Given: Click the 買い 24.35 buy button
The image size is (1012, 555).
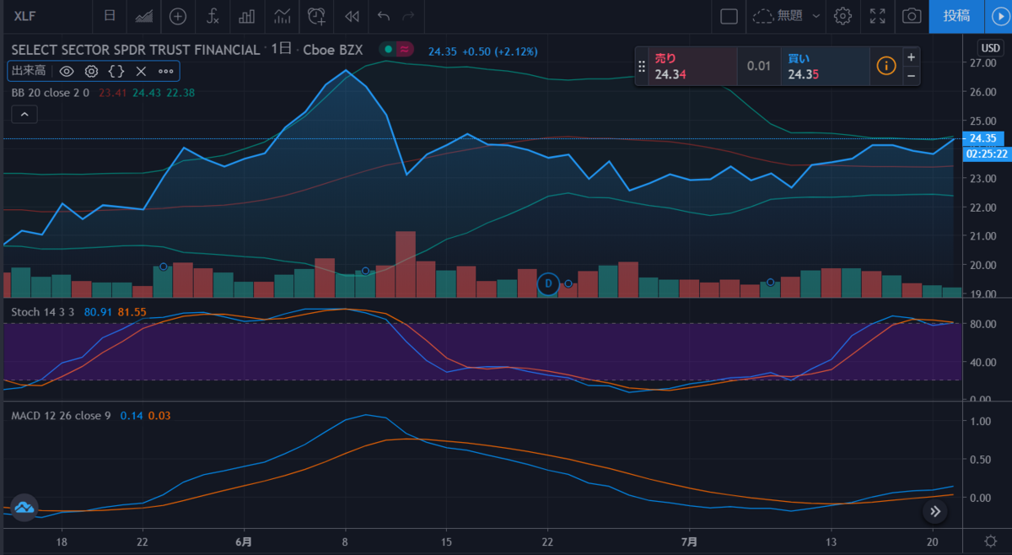Looking at the screenshot, I should pos(825,67).
